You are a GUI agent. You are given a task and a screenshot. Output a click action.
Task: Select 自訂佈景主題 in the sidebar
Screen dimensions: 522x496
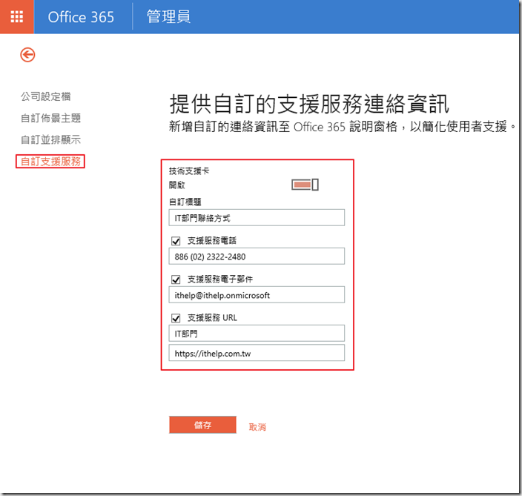tap(50, 118)
